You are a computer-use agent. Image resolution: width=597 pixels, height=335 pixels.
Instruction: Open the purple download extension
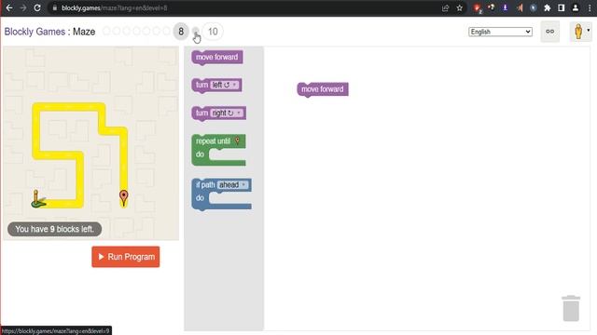[506, 8]
